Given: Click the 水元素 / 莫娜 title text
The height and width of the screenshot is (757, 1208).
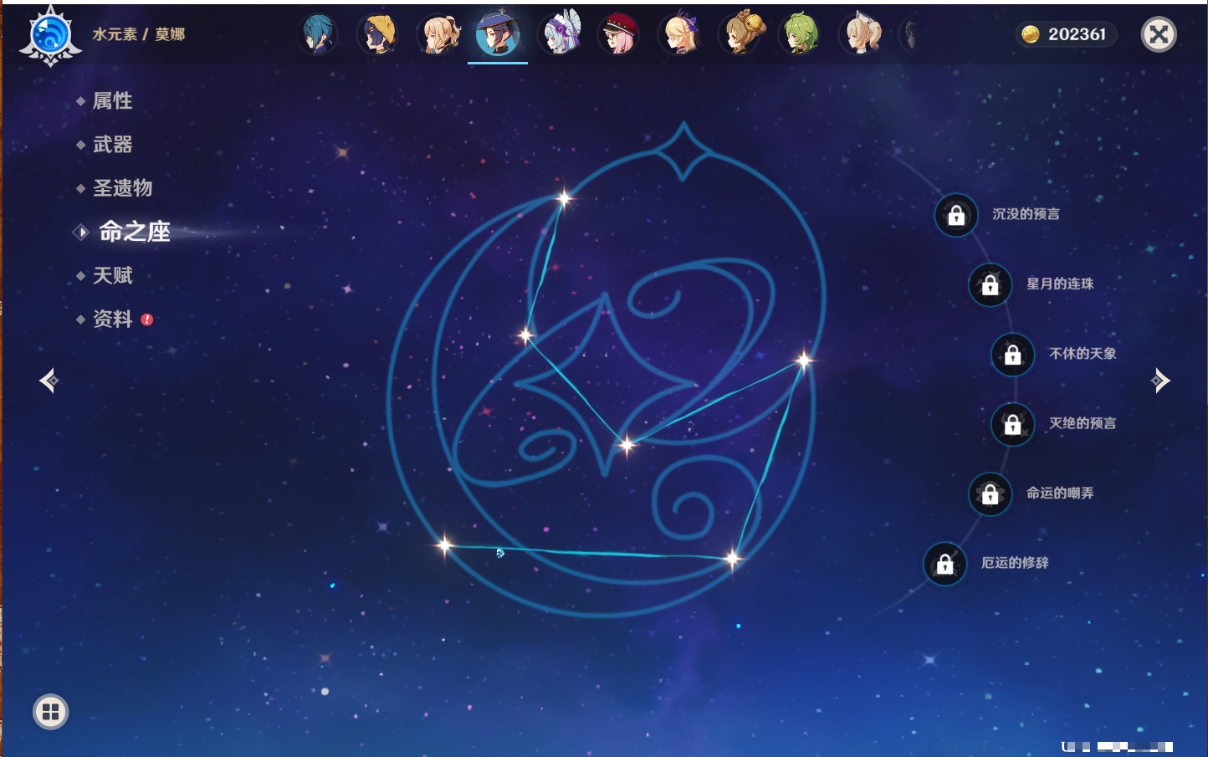Looking at the screenshot, I should 139,34.
